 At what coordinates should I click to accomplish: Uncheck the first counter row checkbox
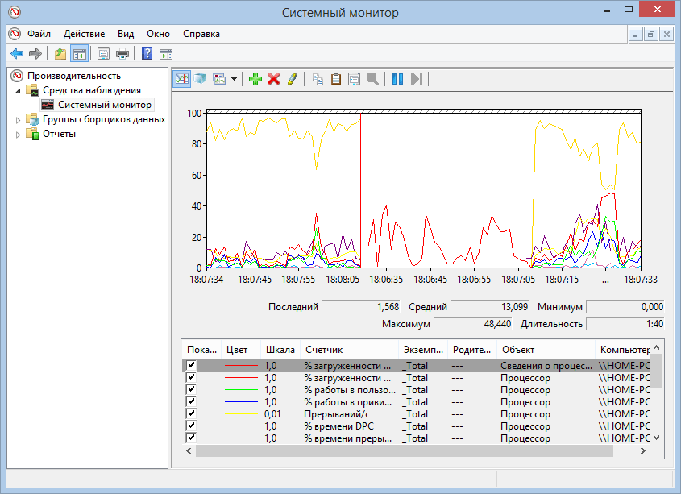click(192, 365)
